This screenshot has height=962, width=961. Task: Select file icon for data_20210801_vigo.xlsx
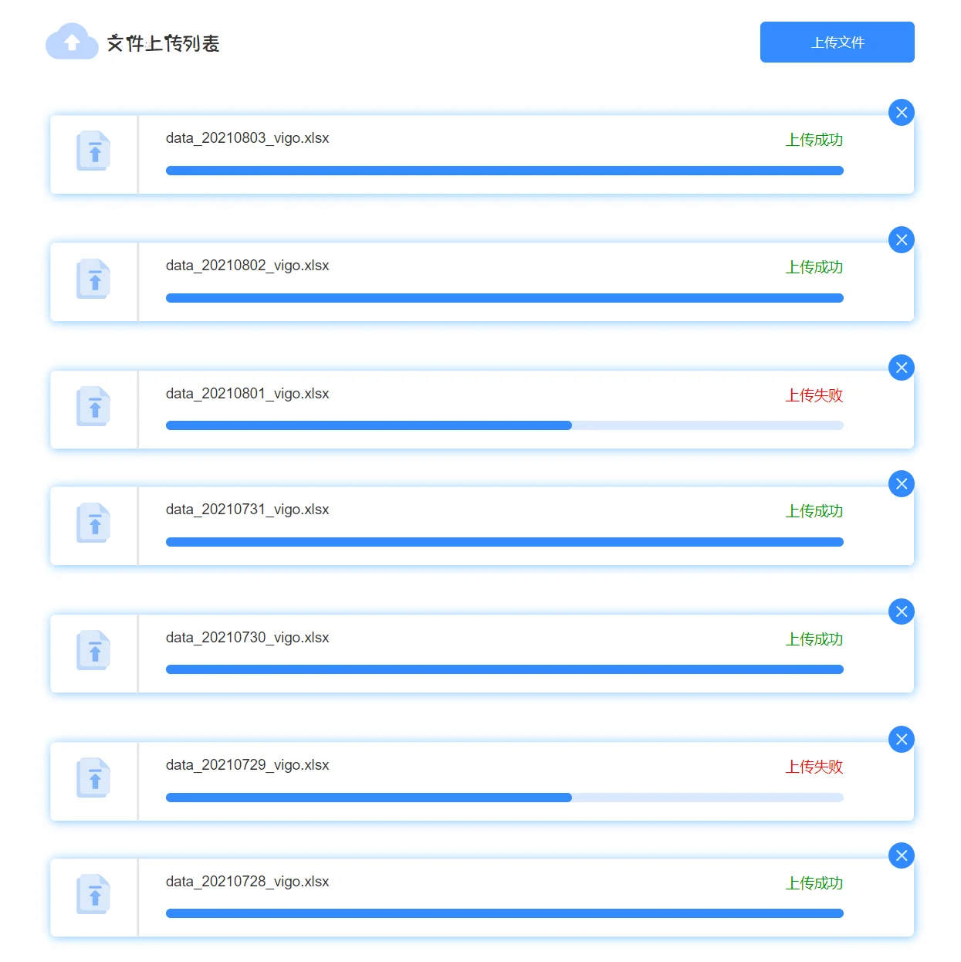(93, 407)
